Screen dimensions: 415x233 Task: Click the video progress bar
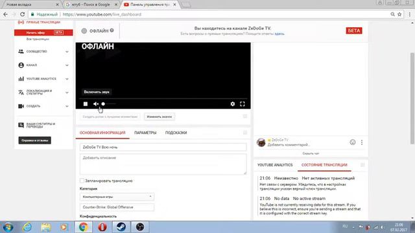pos(163,99)
